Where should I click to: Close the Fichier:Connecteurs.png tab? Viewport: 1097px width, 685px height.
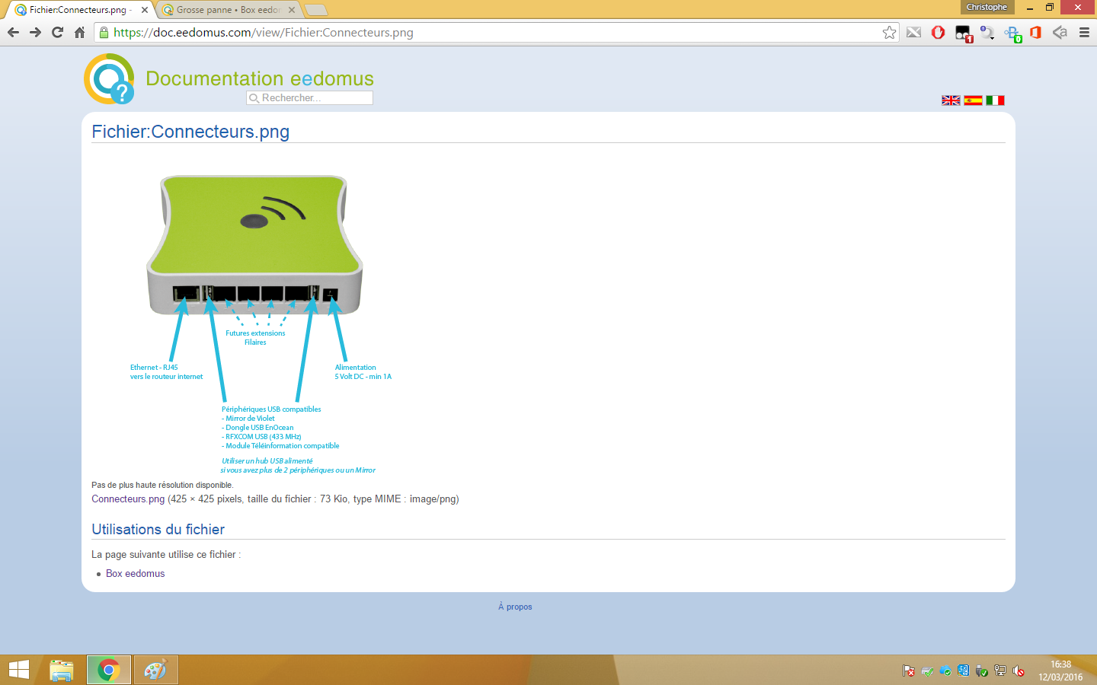[x=144, y=10]
